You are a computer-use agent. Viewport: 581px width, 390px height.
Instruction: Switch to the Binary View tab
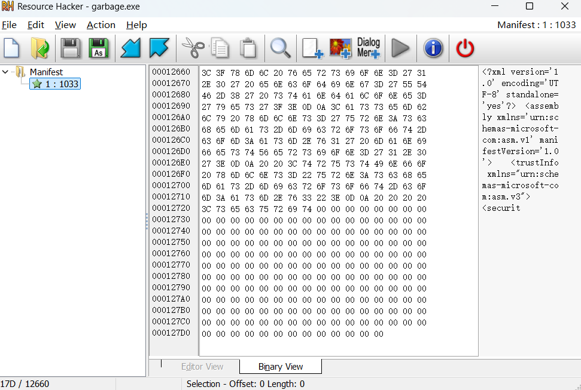coord(281,367)
